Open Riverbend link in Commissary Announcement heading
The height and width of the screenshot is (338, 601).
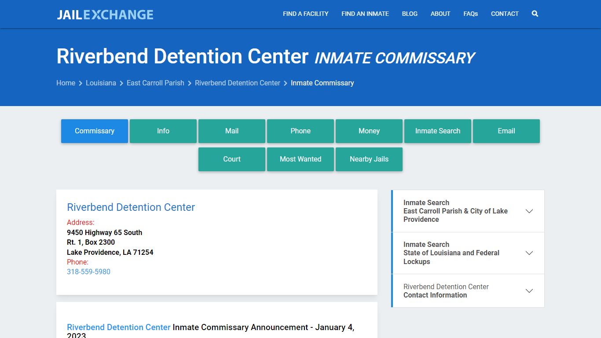(119, 327)
